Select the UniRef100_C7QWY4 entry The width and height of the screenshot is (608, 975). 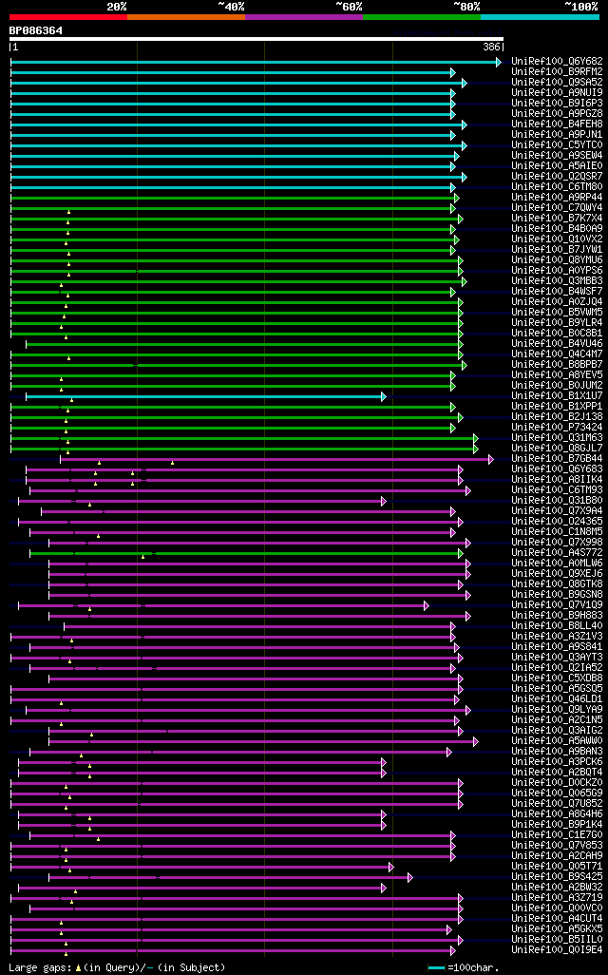pos(557,208)
